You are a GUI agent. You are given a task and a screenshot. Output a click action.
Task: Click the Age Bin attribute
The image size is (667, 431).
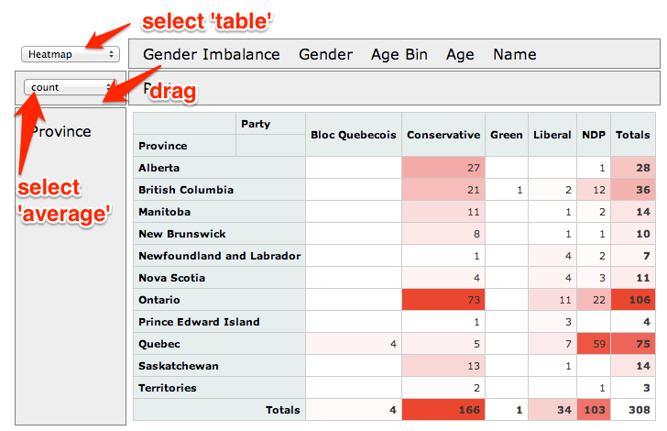tap(399, 54)
